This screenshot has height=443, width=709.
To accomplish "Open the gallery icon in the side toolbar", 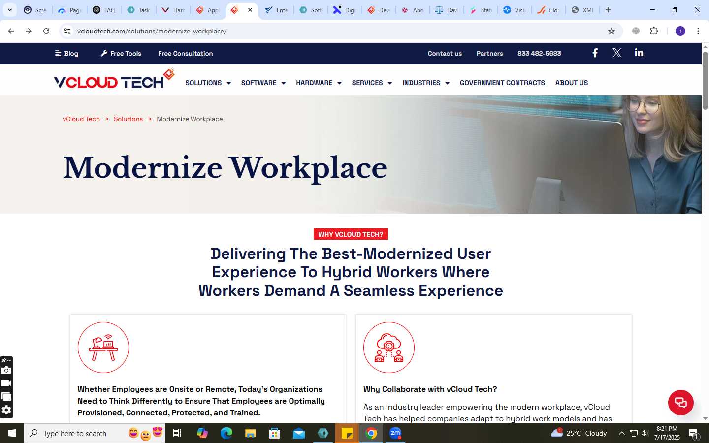I will coord(6,397).
